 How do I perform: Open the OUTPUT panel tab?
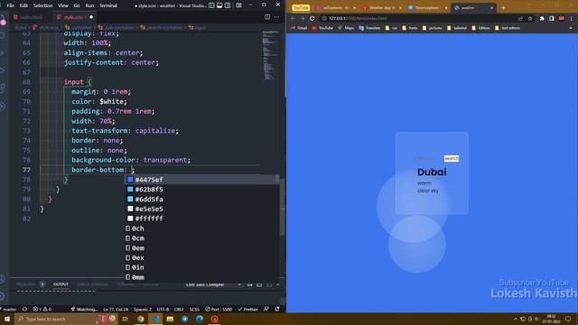click(x=61, y=284)
